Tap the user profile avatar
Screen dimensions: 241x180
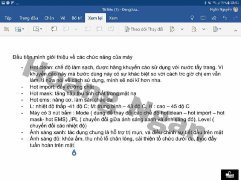236,9
